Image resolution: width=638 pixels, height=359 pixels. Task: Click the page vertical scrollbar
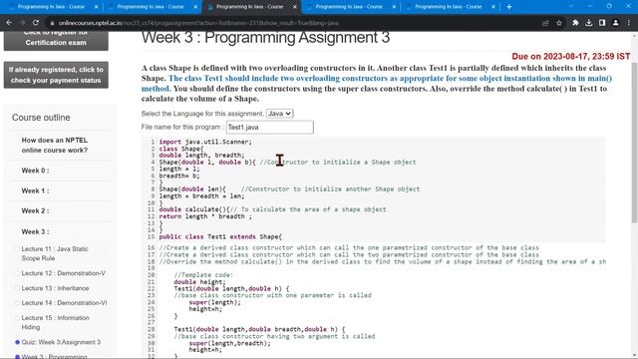(x=634, y=143)
